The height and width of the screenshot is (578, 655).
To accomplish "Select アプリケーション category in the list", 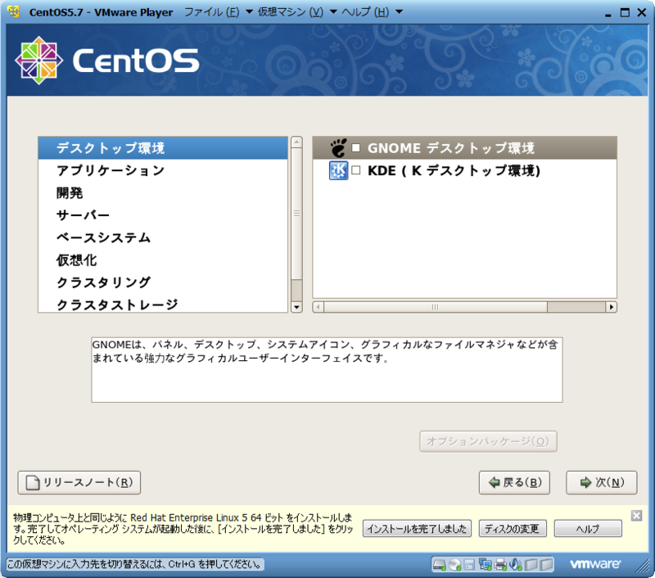I will [x=163, y=170].
